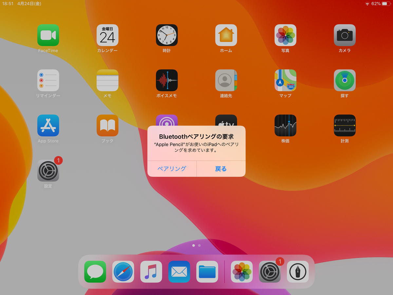Open the FaceTime app
The image size is (393, 295).
click(48, 35)
